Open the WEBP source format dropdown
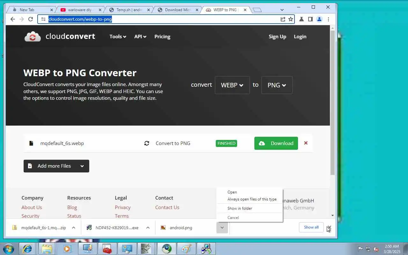 coord(232,85)
